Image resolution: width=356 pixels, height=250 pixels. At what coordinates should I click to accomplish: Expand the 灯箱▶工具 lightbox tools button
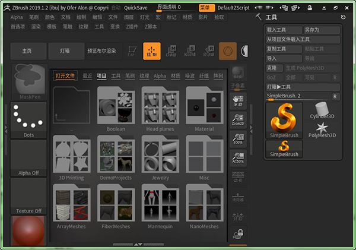tap(303, 87)
